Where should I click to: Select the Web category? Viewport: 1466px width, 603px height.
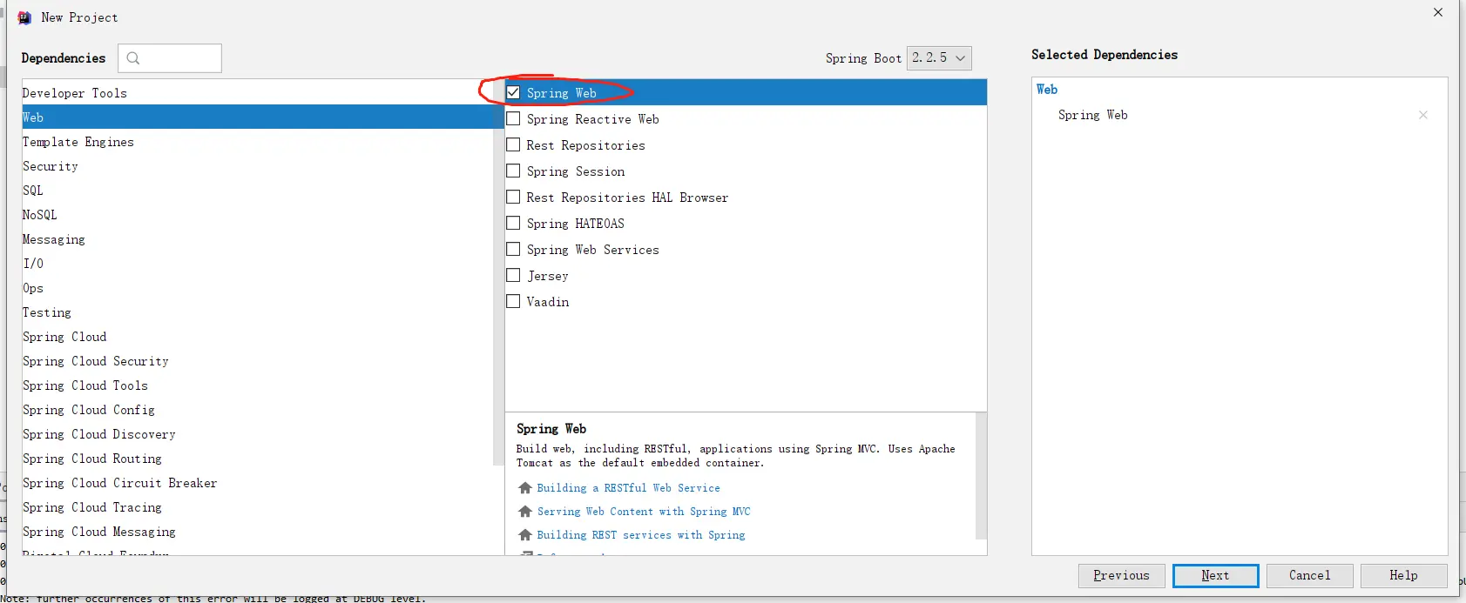257,117
